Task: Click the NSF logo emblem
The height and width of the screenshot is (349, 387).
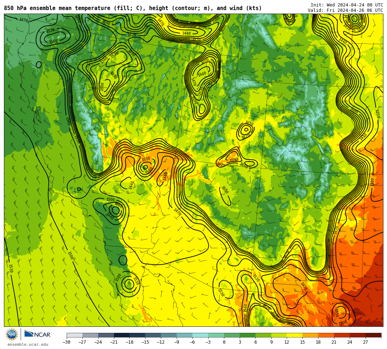Action: (x=12, y=334)
